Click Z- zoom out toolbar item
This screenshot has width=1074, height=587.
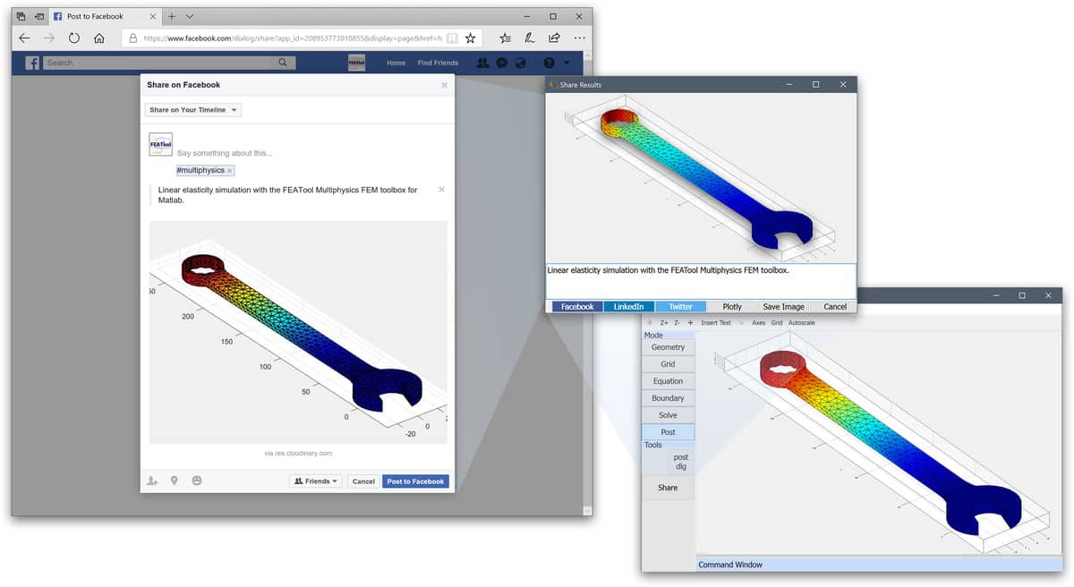pos(677,322)
